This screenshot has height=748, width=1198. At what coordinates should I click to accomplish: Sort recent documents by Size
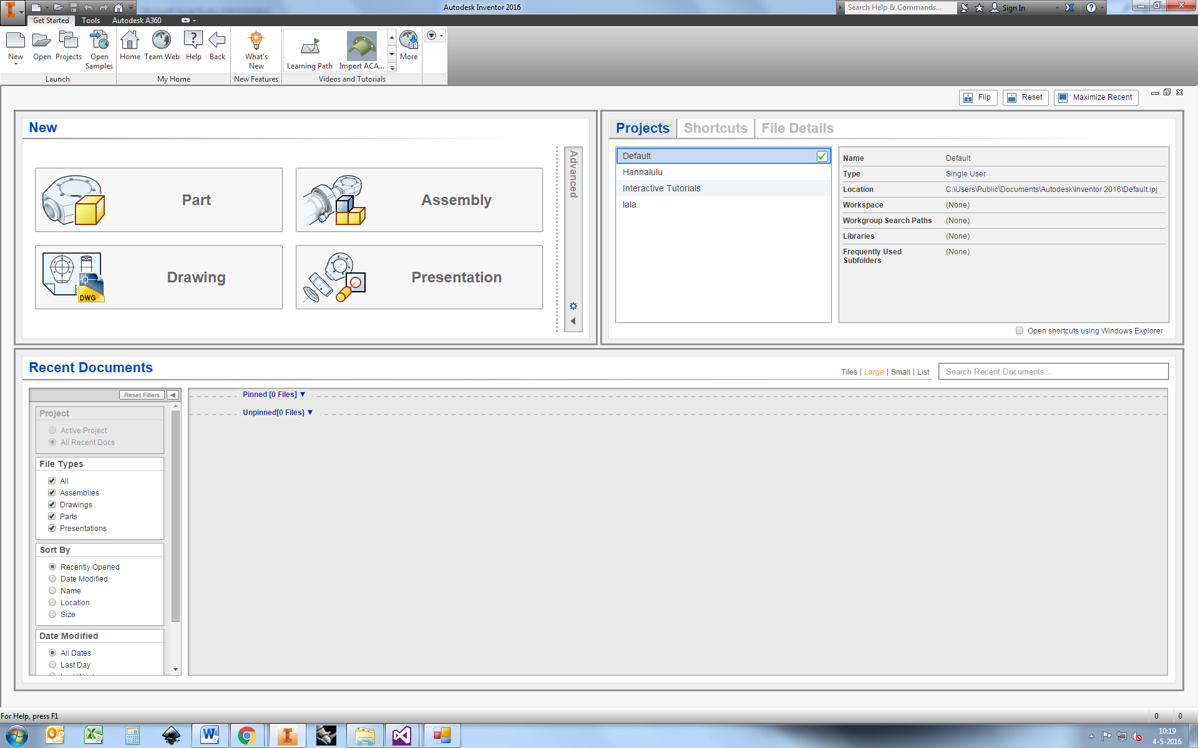pos(52,615)
